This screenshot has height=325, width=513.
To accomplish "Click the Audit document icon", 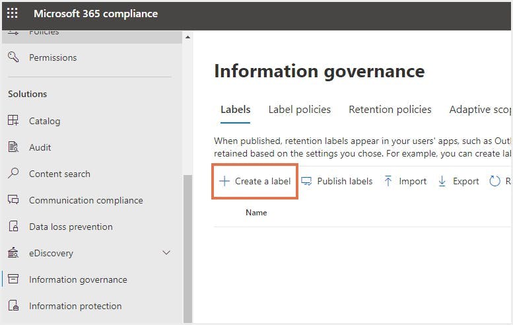I will pyautogui.click(x=13, y=147).
